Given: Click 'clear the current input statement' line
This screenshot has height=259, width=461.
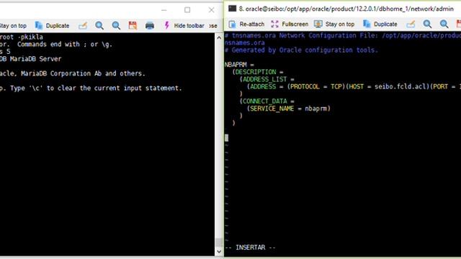Looking at the screenshot, I should 91,88.
